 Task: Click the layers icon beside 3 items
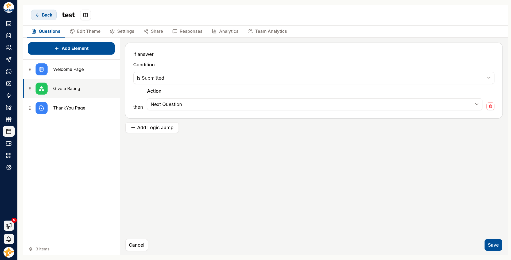(31, 249)
